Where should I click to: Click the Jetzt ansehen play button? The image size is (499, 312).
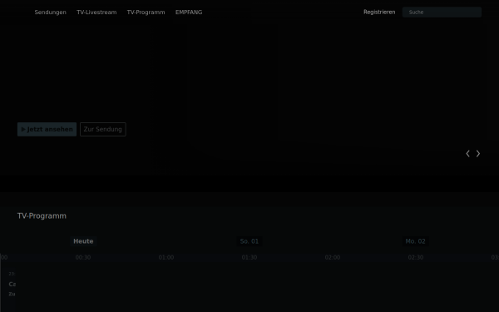[47, 129]
